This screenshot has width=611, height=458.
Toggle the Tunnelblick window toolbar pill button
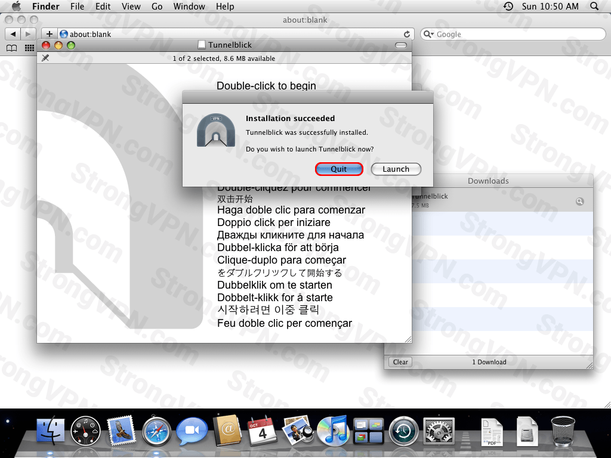point(401,45)
